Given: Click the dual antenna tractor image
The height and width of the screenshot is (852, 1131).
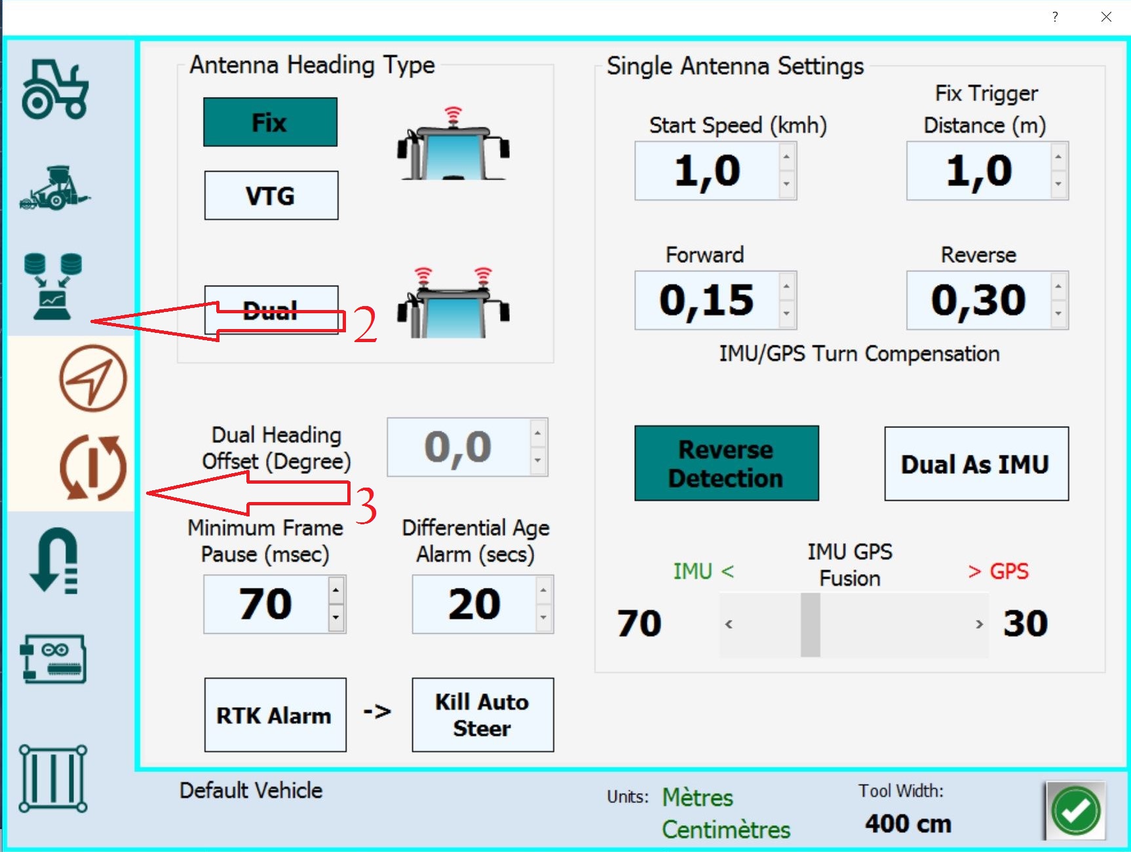Looking at the screenshot, I should click(453, 303).
